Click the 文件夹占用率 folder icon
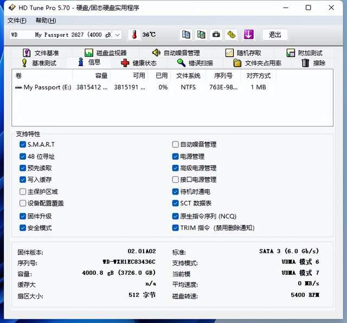Image resolution: width=347 pixels, height=323 pixels. click(x=237, y=63)
